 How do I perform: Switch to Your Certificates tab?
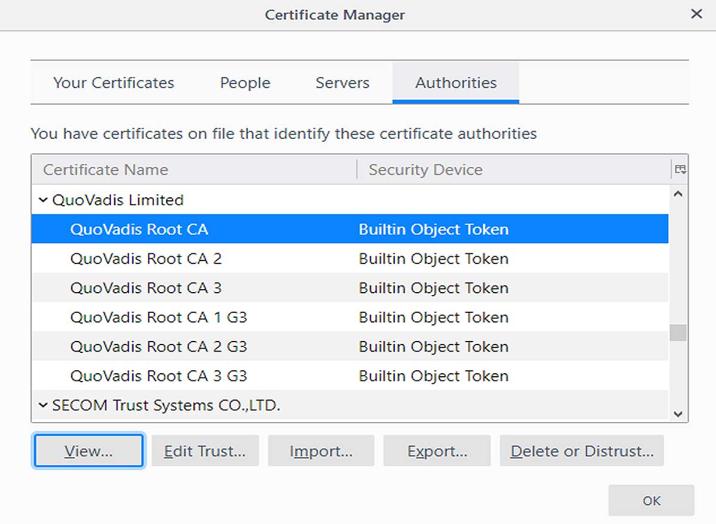pyautogui.click(x=113, y=83)
